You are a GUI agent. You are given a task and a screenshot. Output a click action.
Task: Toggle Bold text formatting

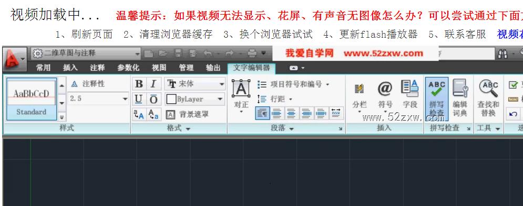click(139, 84)
